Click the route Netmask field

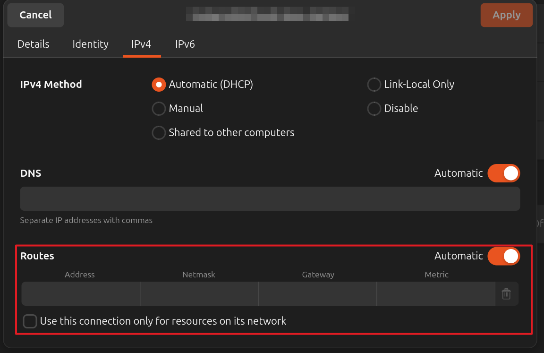(x=199, y=294)
